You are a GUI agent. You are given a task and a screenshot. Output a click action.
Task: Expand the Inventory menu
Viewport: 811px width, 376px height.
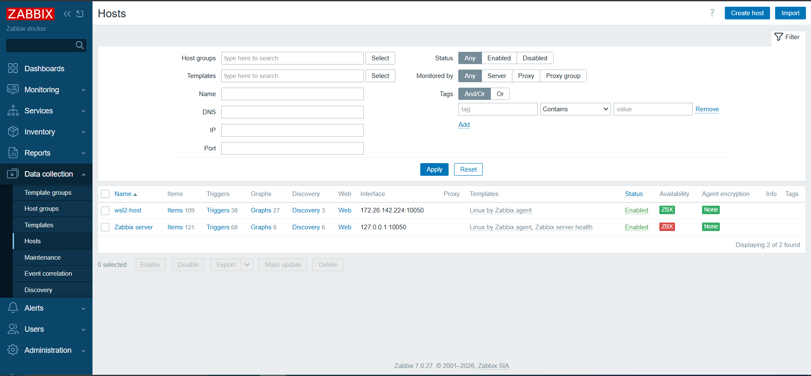(x=46, y=132)
